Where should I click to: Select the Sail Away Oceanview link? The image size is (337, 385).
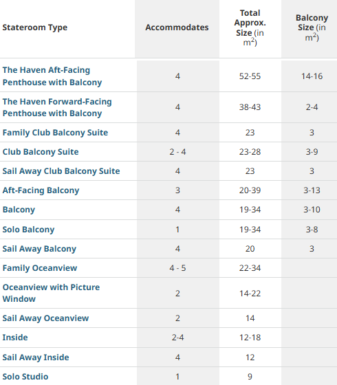tap(45, 318)
